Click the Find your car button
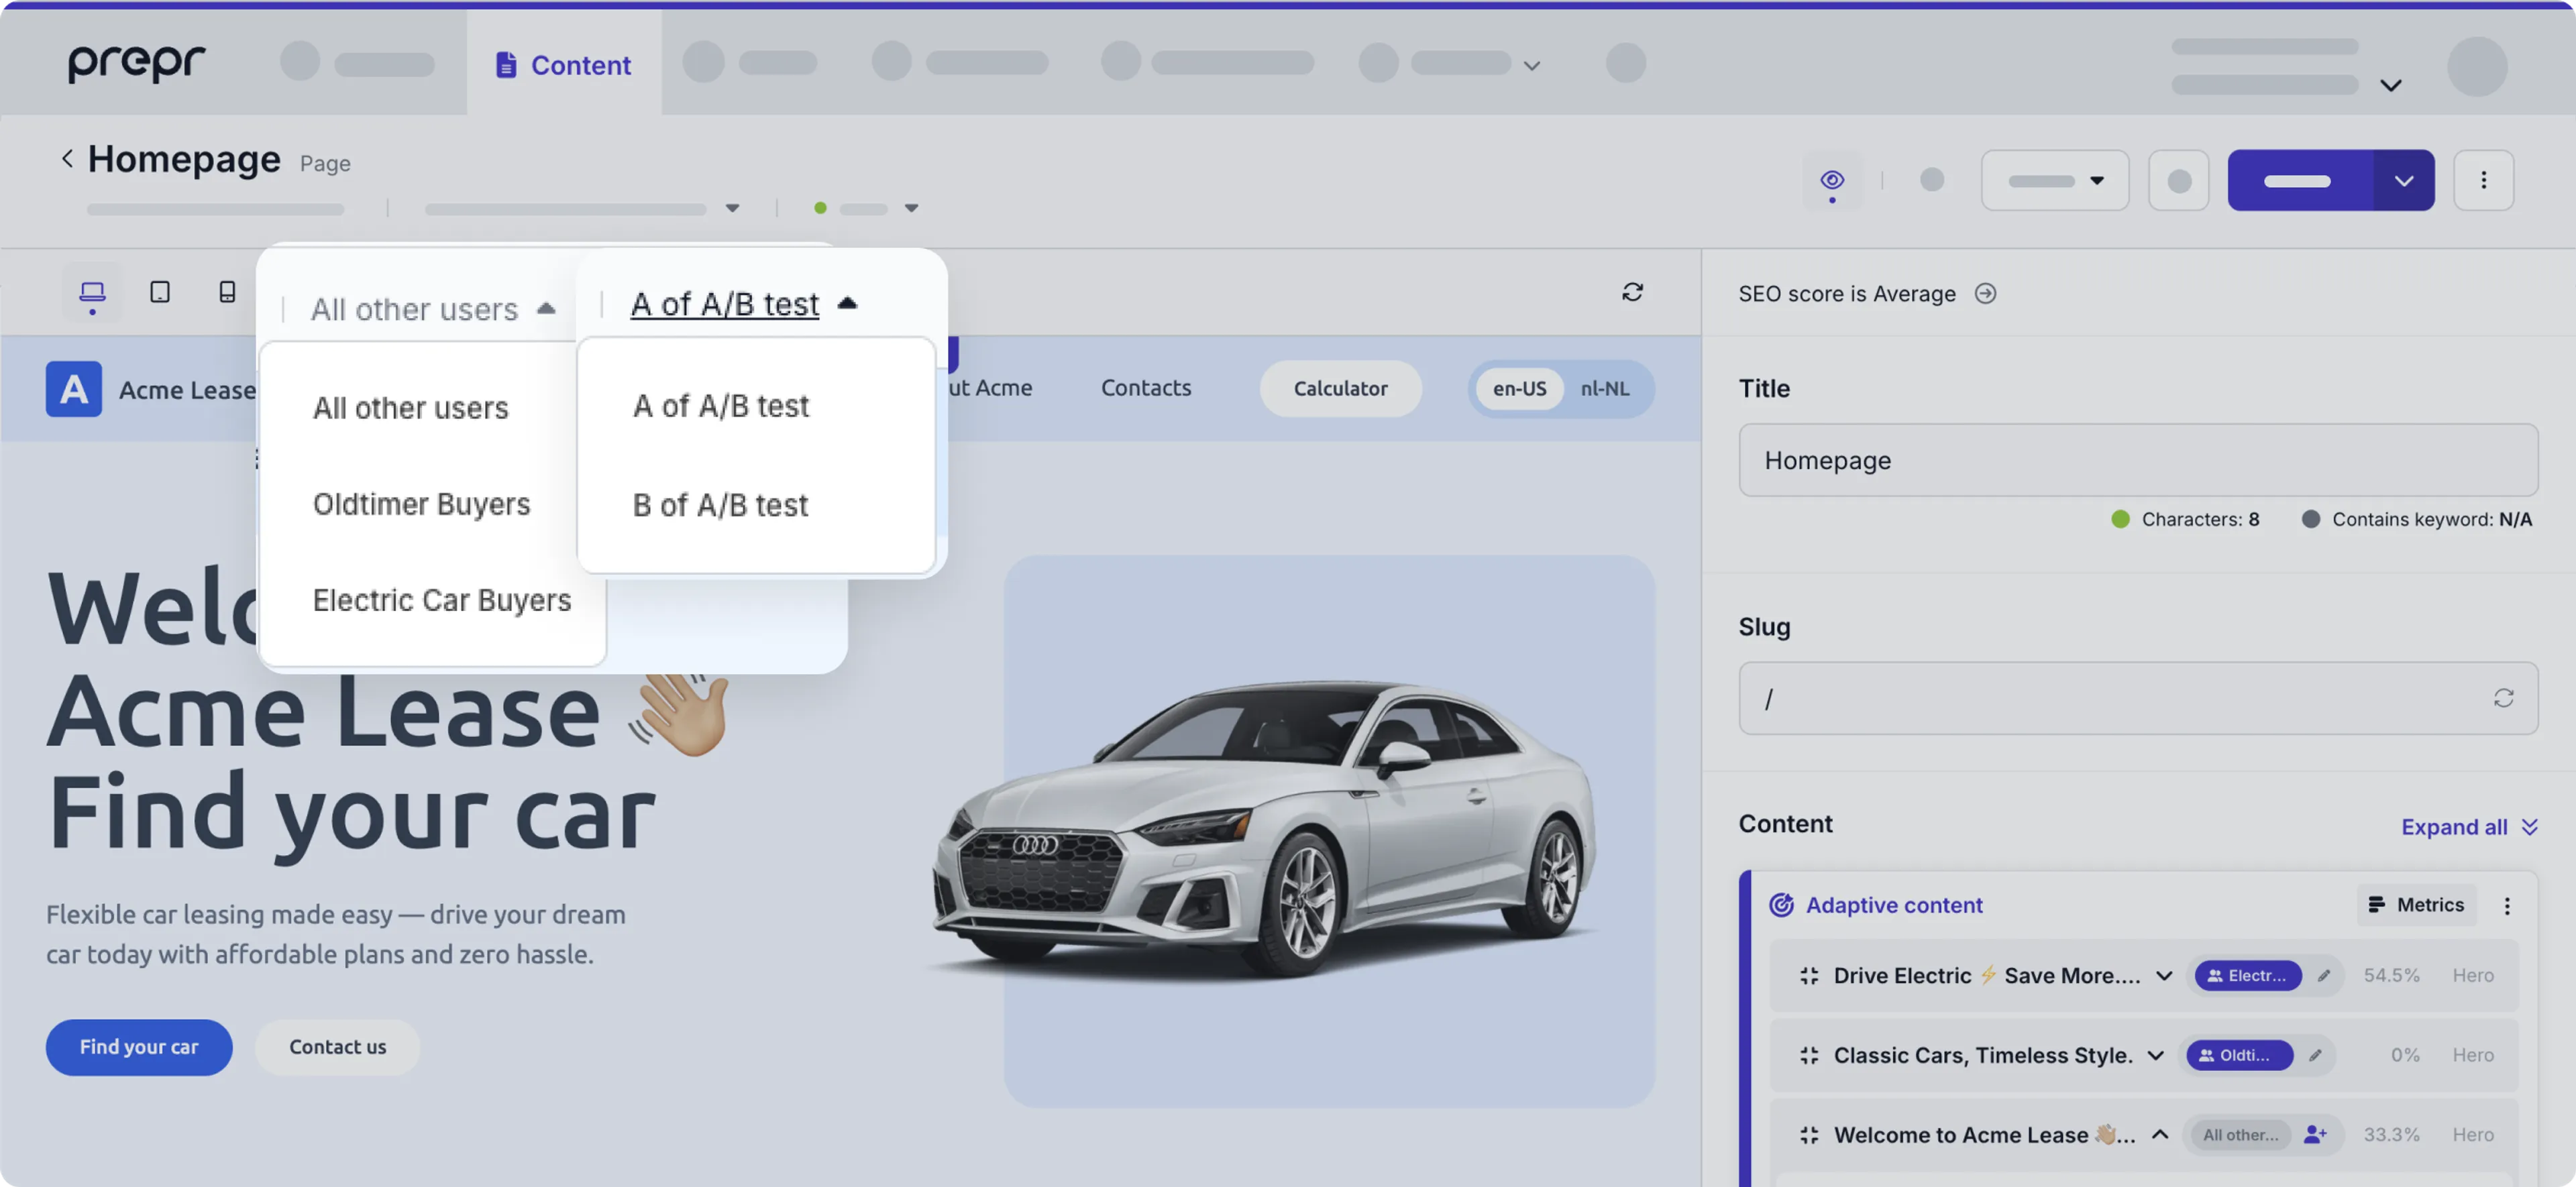The image size is (2576, 1187). click(x=139, y=1047)
